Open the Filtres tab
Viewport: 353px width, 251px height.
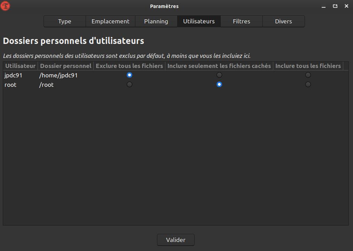pos(241,21)
